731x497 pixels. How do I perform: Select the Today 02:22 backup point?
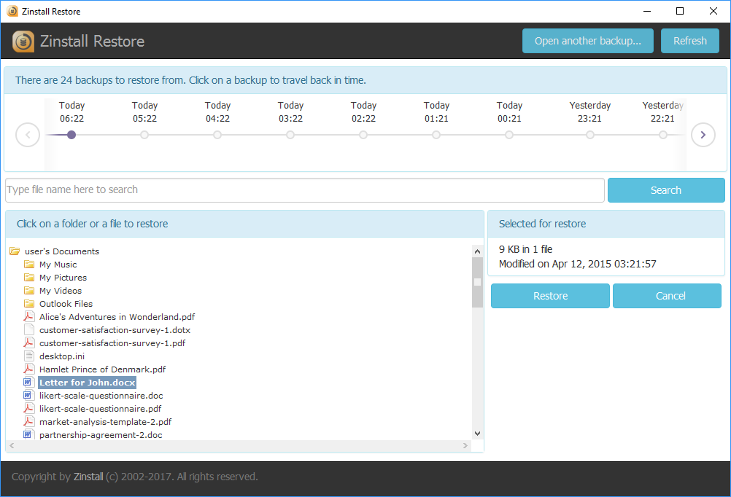(x=363, y=135)
